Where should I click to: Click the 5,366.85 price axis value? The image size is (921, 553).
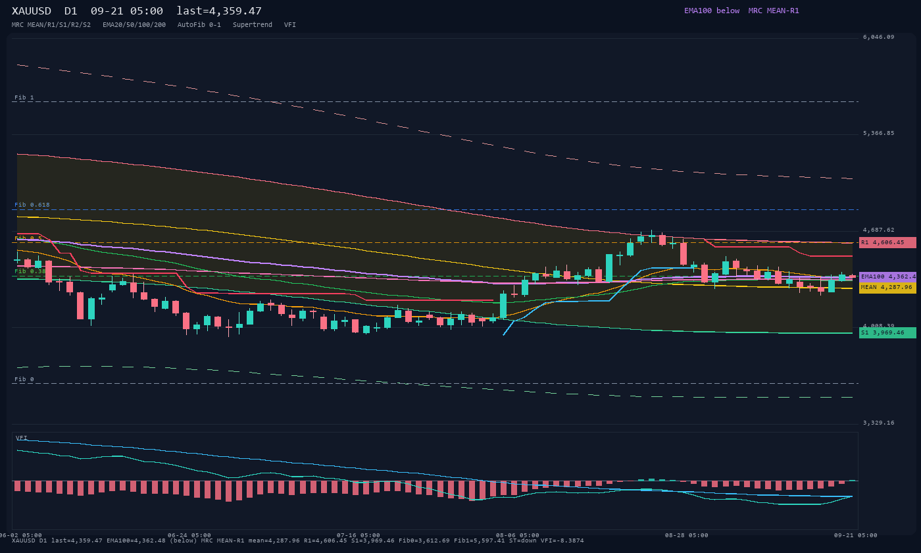tap(878, 134)
